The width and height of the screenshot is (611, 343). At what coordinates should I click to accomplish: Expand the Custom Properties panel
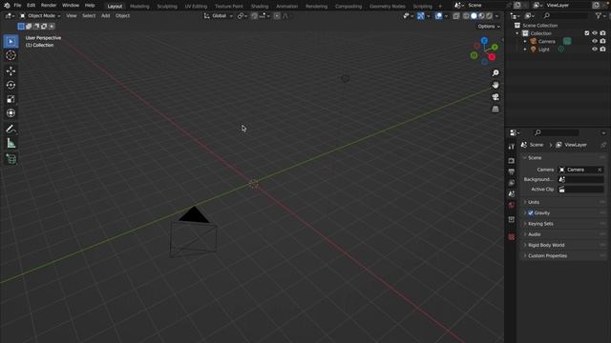point(564,256)
